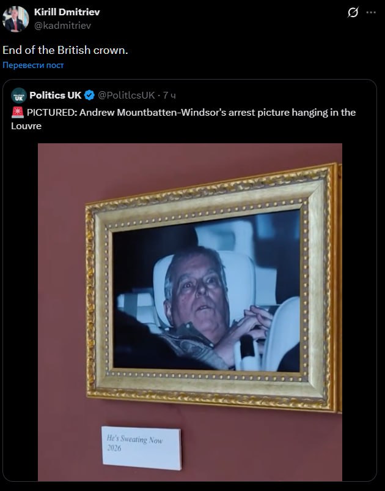The height and width of the screenshot is (491, 385).
Task: Click the Politics UK account avatar
Action: pos(19,95)
